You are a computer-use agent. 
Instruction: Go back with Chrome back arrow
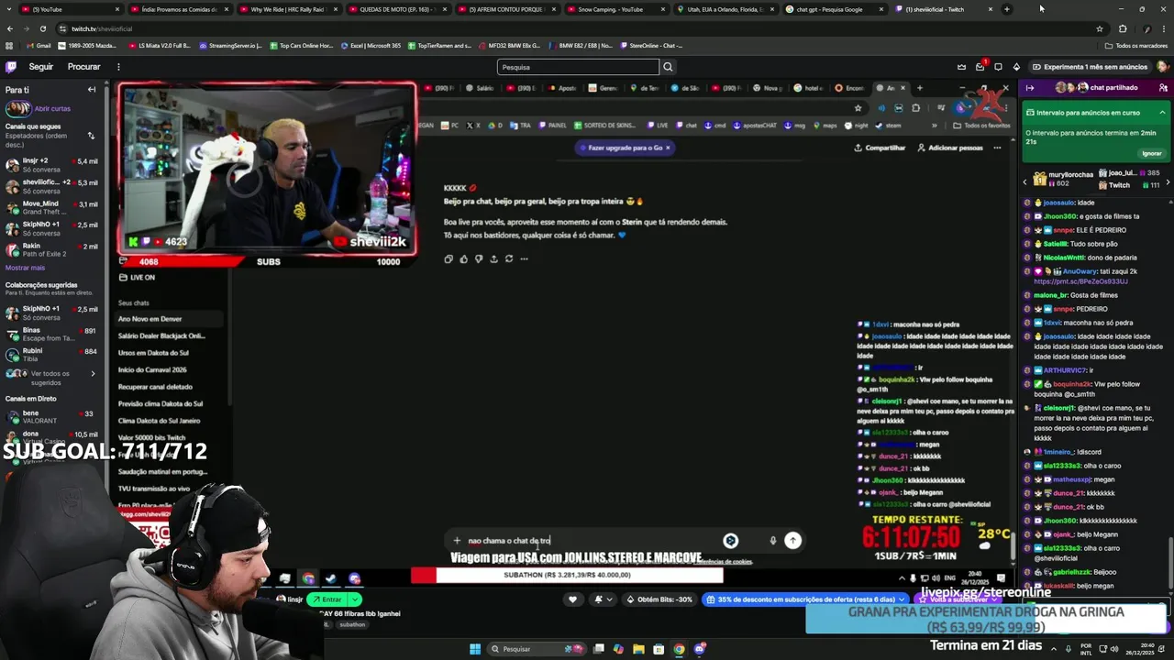pyautogui.click(x=10, y=28)
